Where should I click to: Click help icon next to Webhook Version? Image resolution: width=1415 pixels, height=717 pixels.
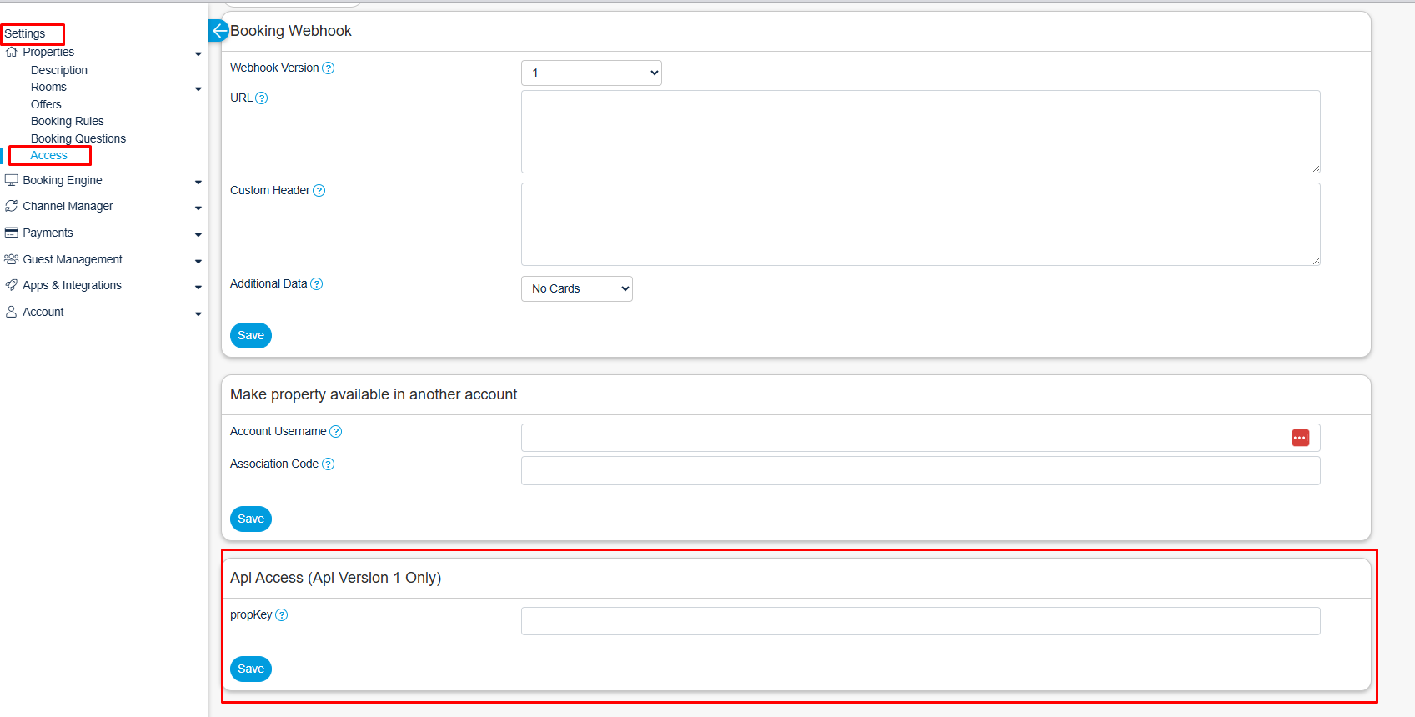(329, 68)
